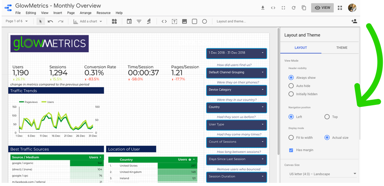Select the text box tool

(x=174, y=21)
